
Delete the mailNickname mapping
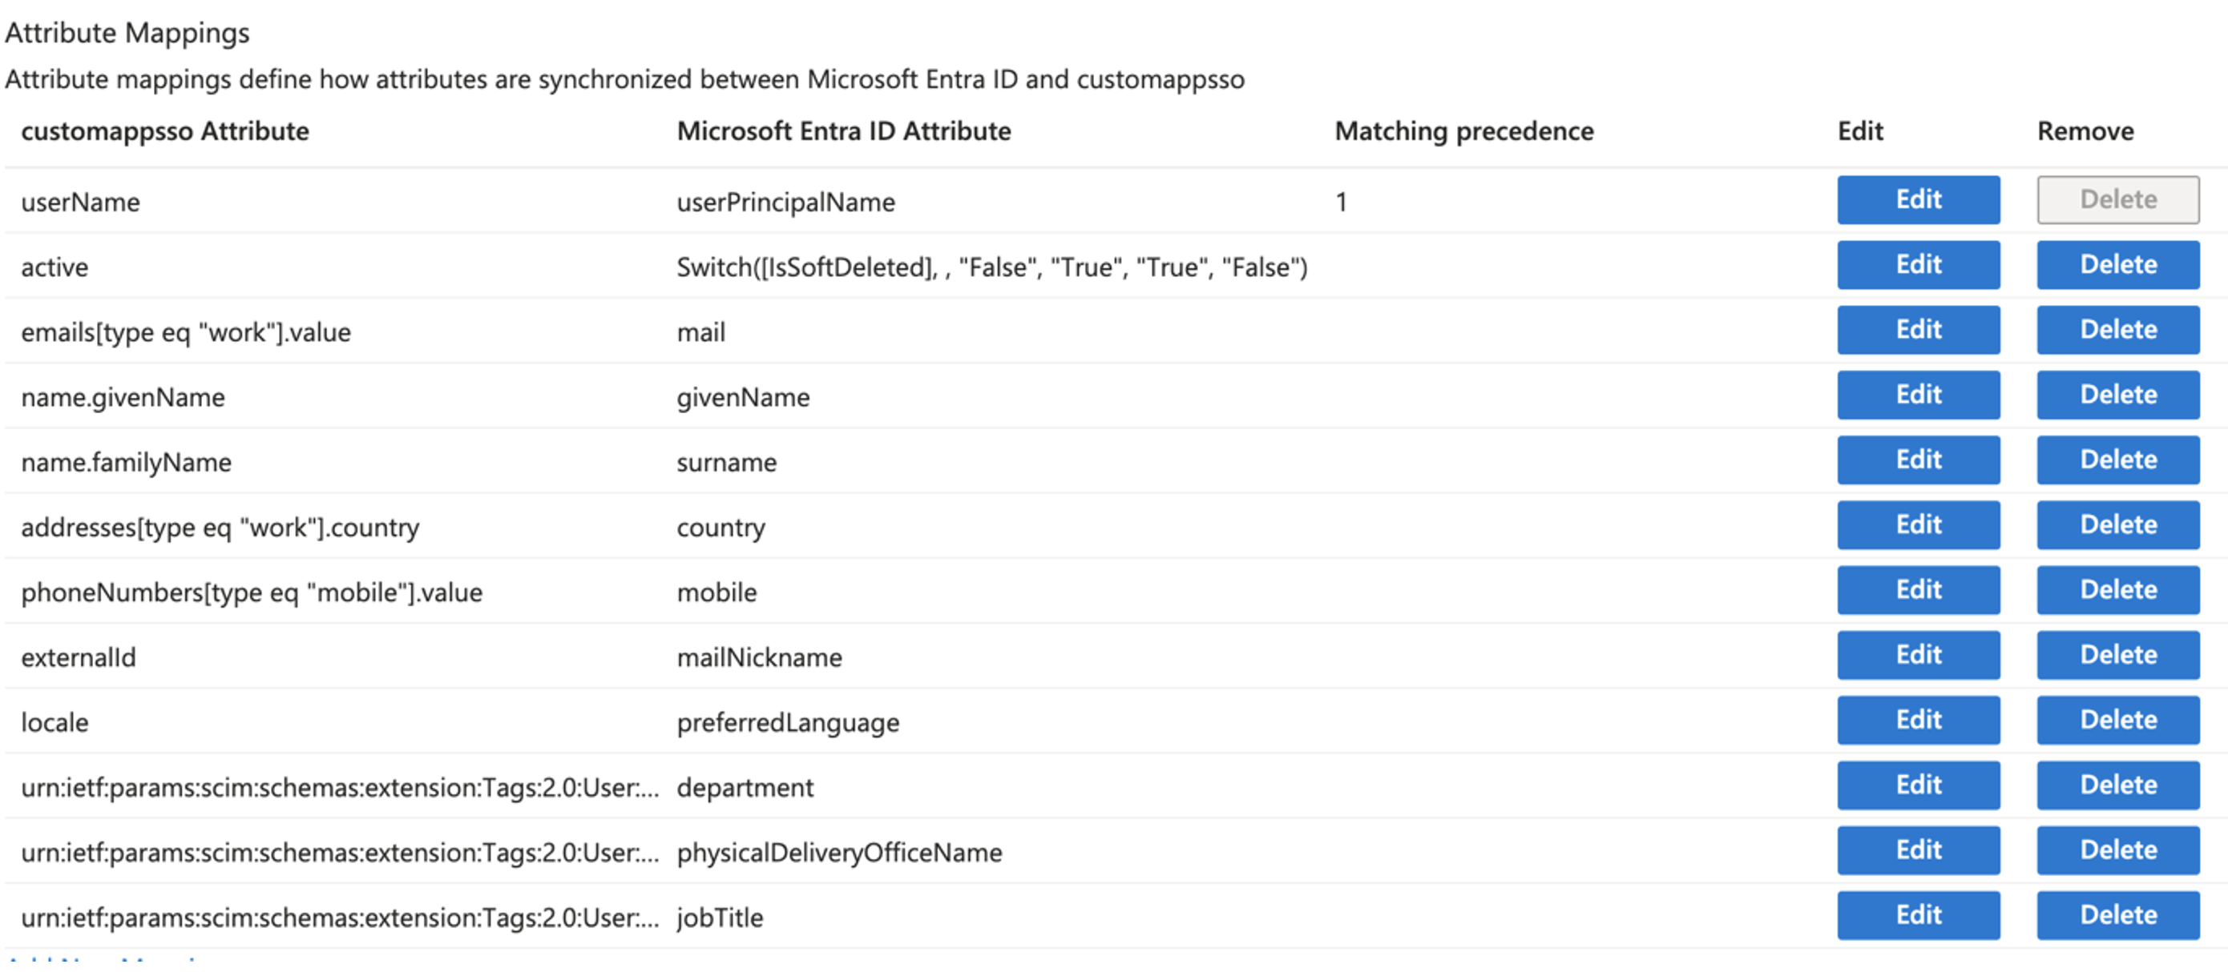2118,655
